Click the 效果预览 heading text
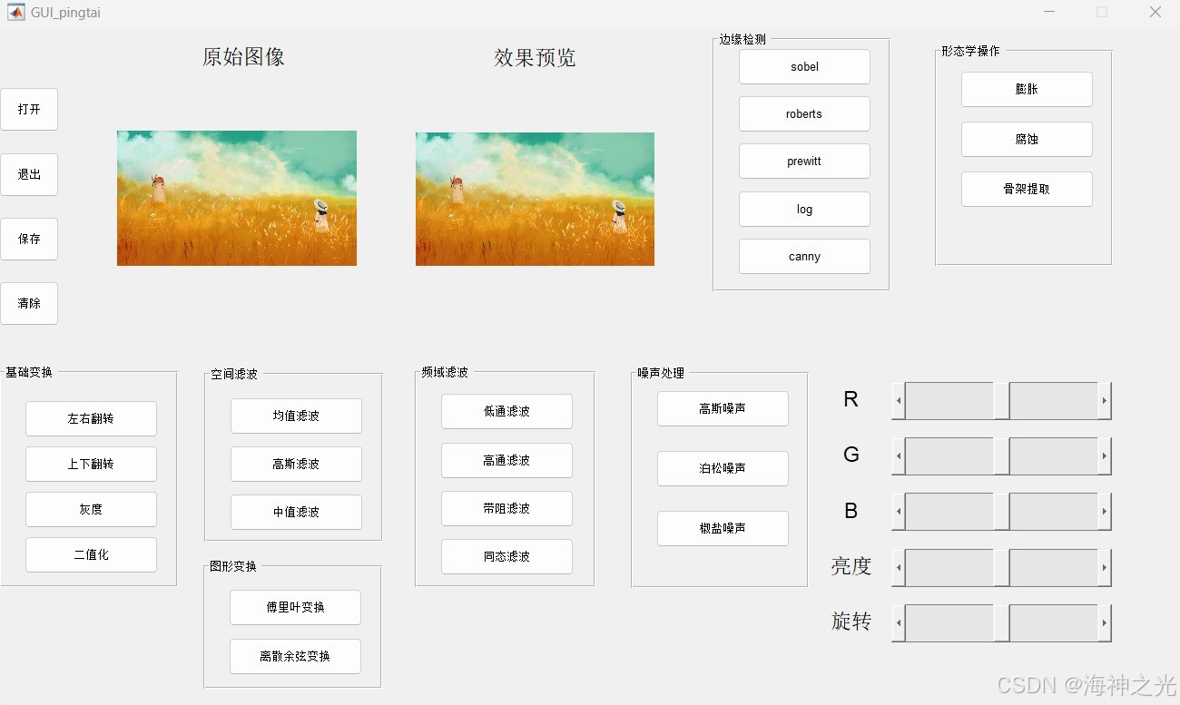1180x705 pixels. 535,58
